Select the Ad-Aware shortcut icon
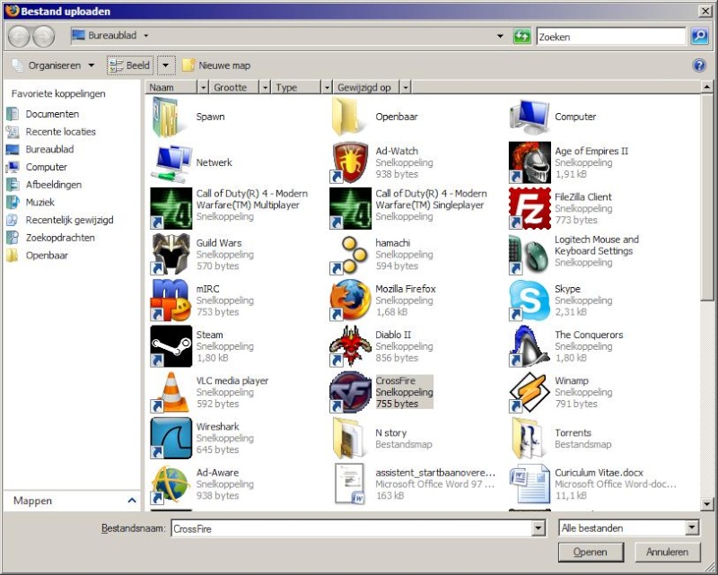The height and width of the screenshot is (575, 718). [171, 484]
